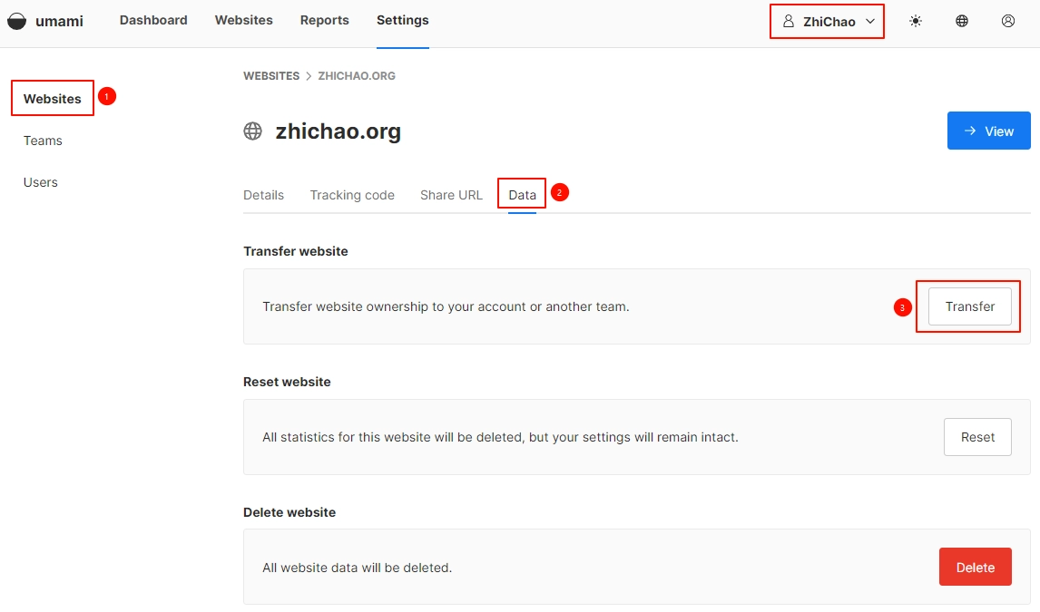Go to Websites in top navigation
Image resolution: width=1040 pixels, height=612 pixels.
click(x=243, y=20)
